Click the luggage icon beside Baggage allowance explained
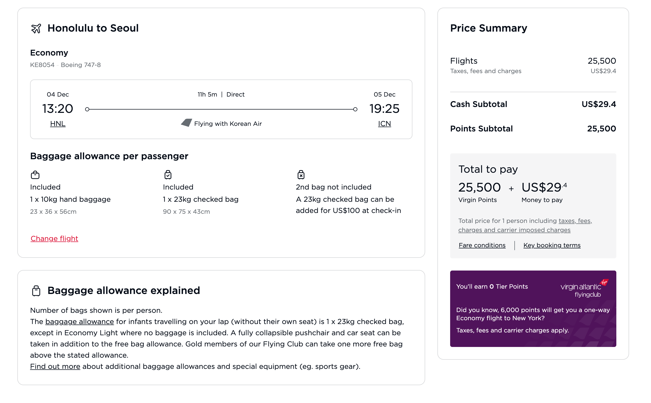 [36, 290]
